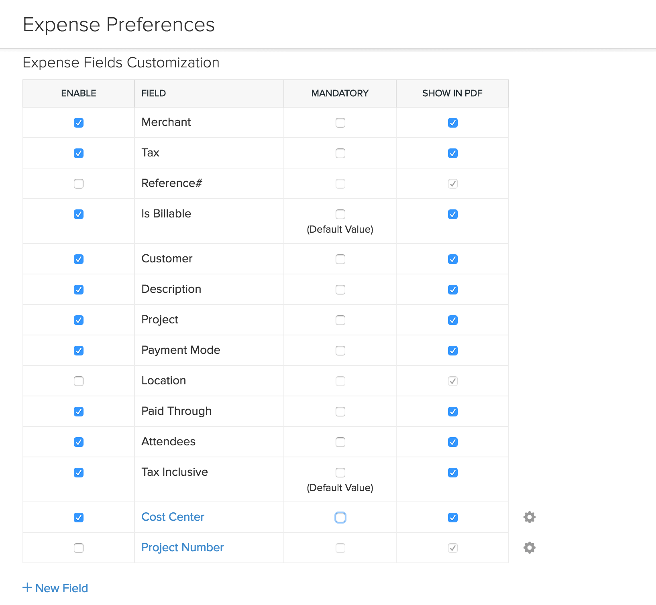Disable the Merchant field enable checkbox
This screenshot has width=656, height=605.
tap(79, 123)
